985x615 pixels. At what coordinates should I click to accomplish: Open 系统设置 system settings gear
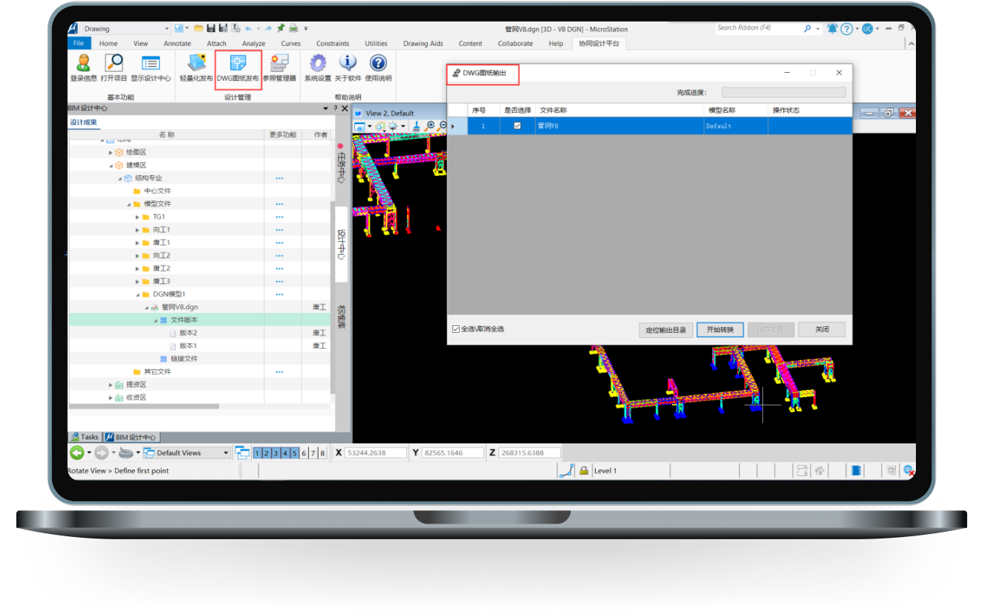318,62
